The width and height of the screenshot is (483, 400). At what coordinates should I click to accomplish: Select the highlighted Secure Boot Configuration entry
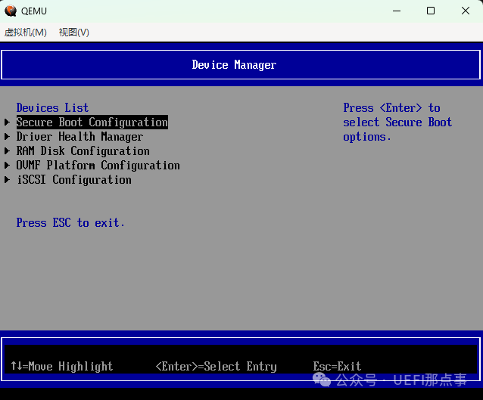click(x=92, y=122)
